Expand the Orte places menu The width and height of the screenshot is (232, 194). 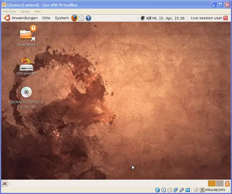(x=46, y=18)
